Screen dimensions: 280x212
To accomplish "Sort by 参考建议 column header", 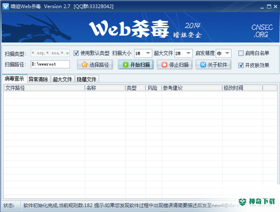I will pos(192,88).
